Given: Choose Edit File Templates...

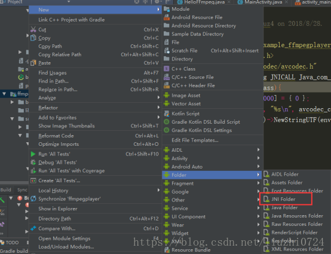Looking at the screenshot, I should coord(213,140).
